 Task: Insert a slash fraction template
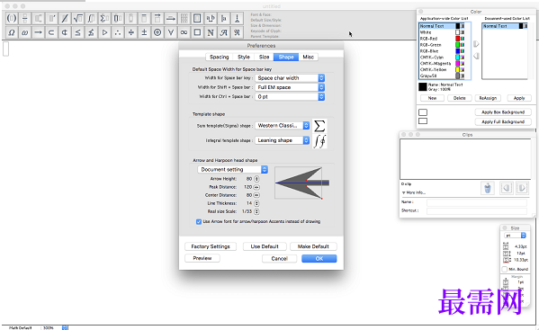pyautogui.click(x=64, y=18)
